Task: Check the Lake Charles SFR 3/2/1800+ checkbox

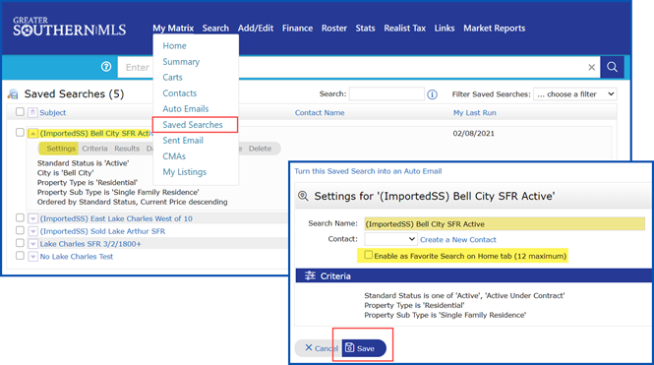Action: point(20,243)
